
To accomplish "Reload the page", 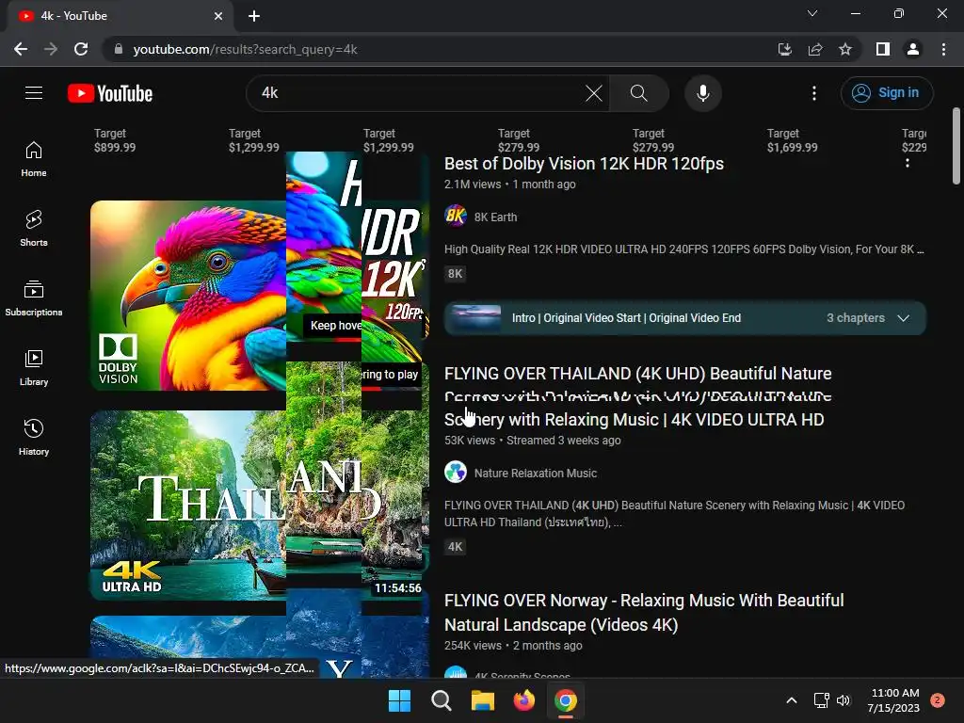I will [81, 49].
